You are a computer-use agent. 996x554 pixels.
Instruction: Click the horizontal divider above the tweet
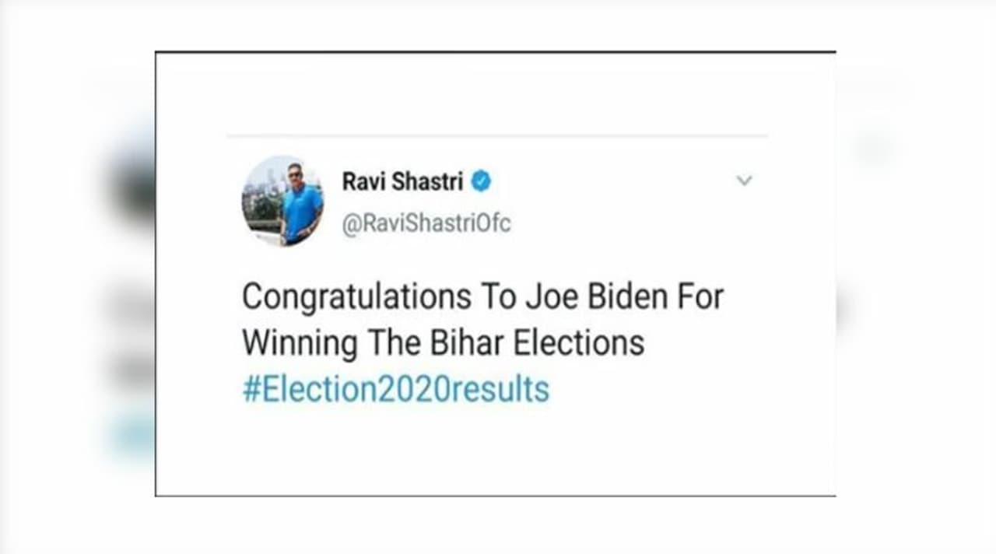point(498,136)
